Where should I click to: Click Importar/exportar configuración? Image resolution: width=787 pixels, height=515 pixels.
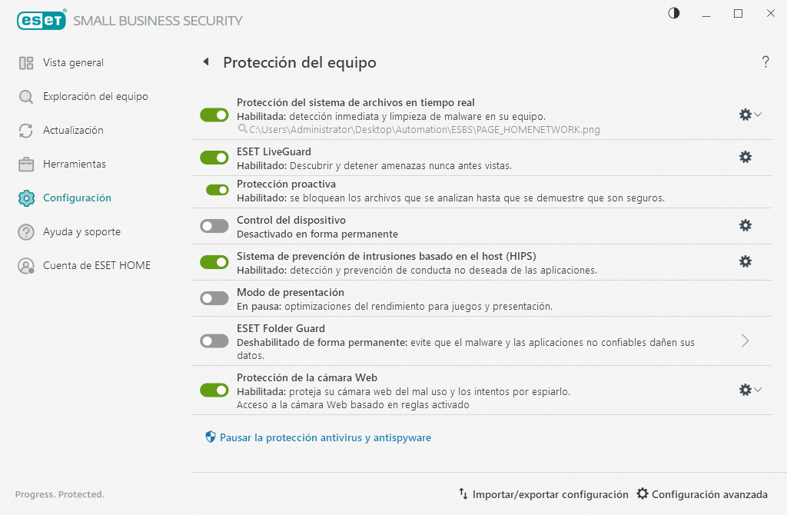click(550, 494)
